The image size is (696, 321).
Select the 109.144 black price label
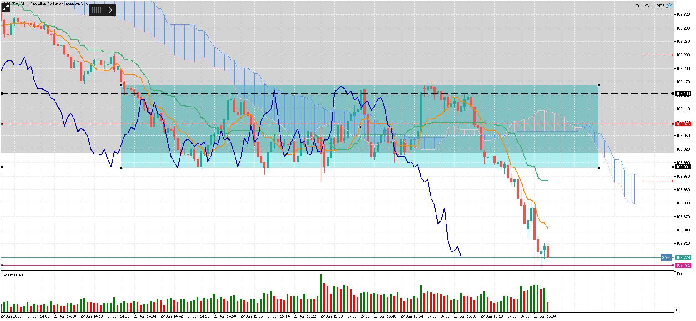pos(683,94)
